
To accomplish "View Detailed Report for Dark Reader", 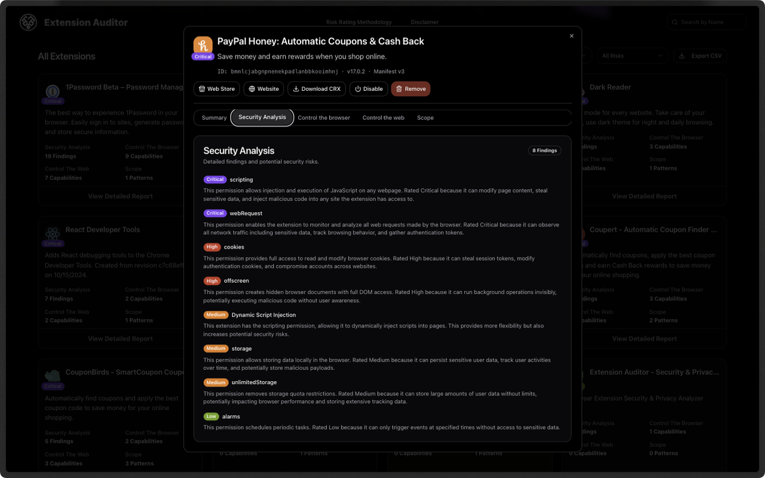I will click(x=644, y=196).
